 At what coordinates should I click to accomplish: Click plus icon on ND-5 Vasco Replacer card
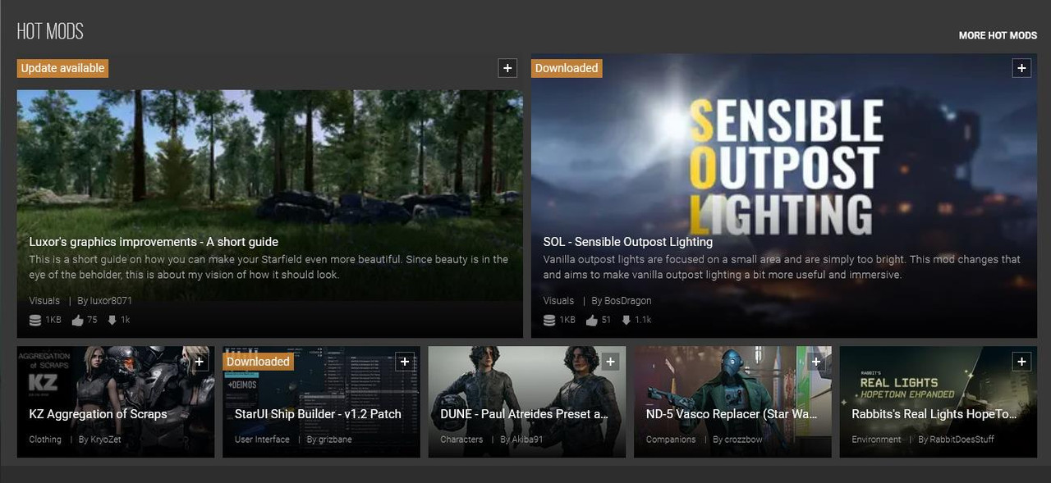[x=816, y=362]
